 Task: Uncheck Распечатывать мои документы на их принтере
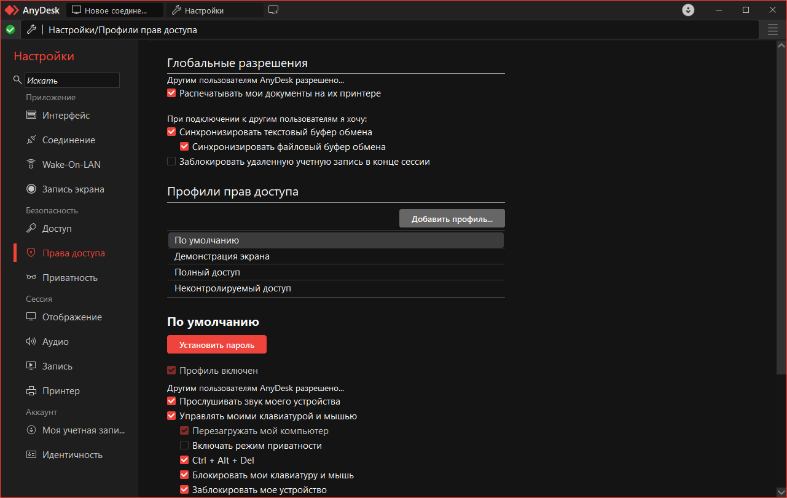(x=171, y=93)
